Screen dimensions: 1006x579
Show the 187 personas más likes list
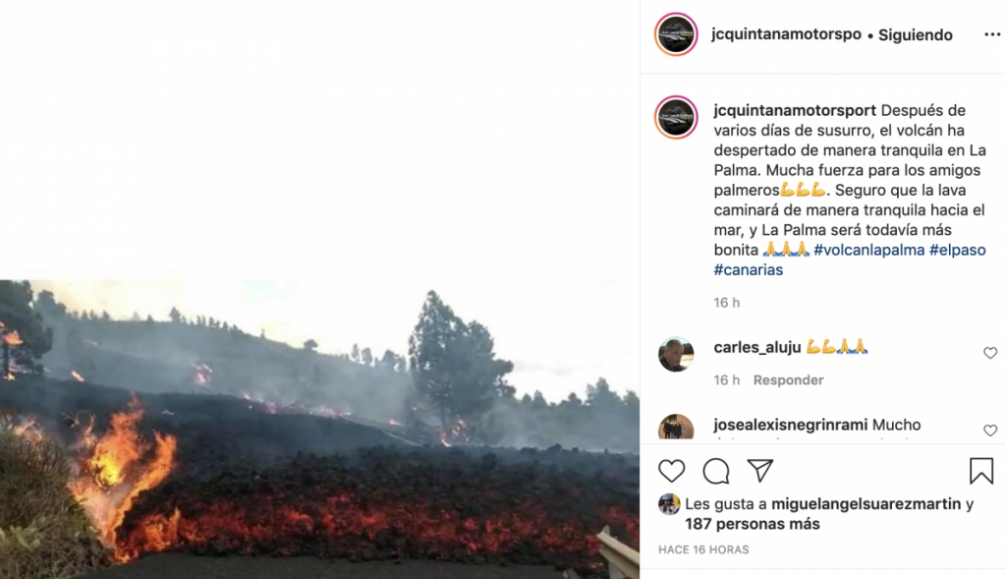click(x=752, y=524)
